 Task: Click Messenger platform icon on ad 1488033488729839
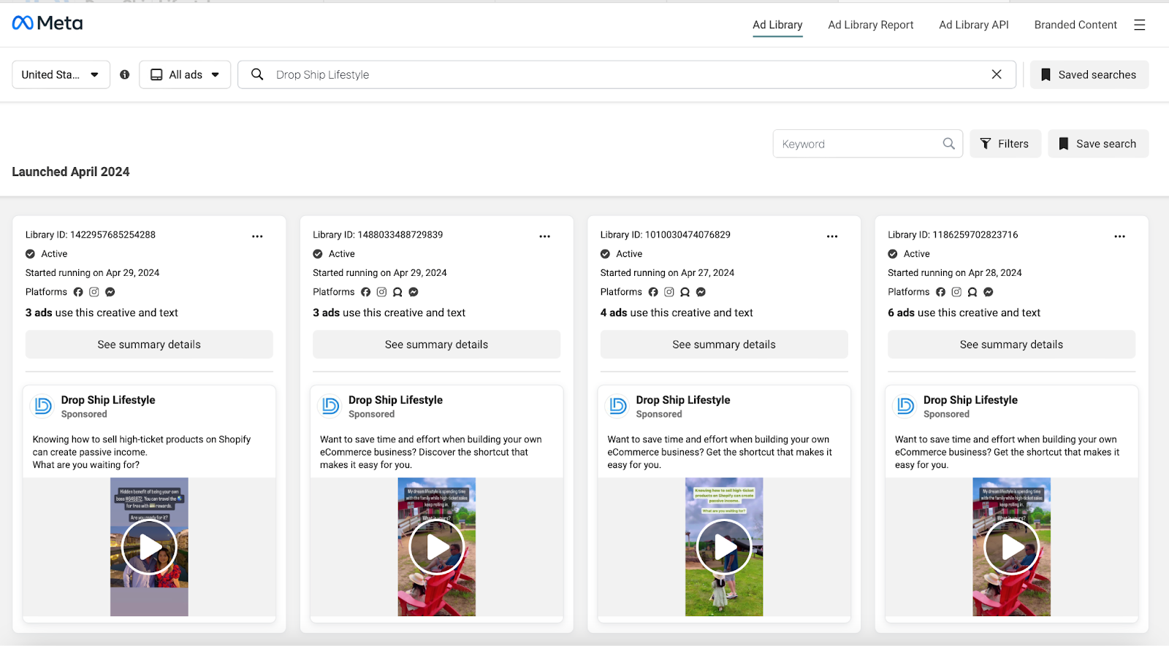(x=414, y=292)
